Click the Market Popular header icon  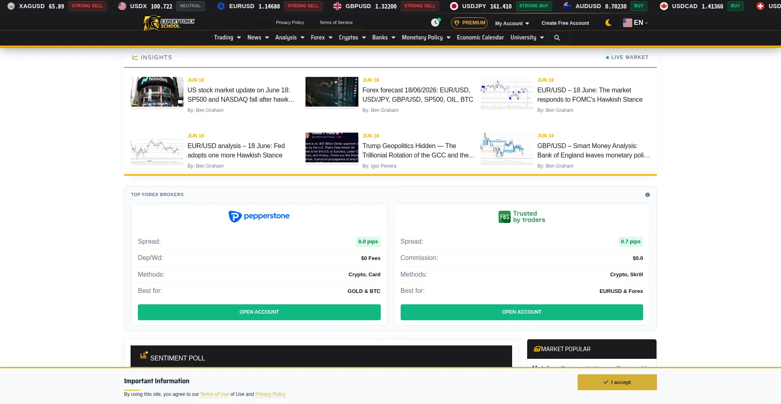(537, 349)
